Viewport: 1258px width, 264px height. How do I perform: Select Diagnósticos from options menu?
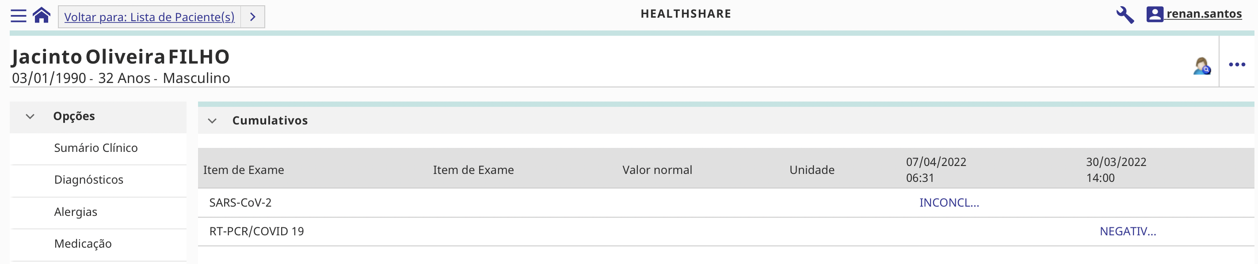coord(88,180)
